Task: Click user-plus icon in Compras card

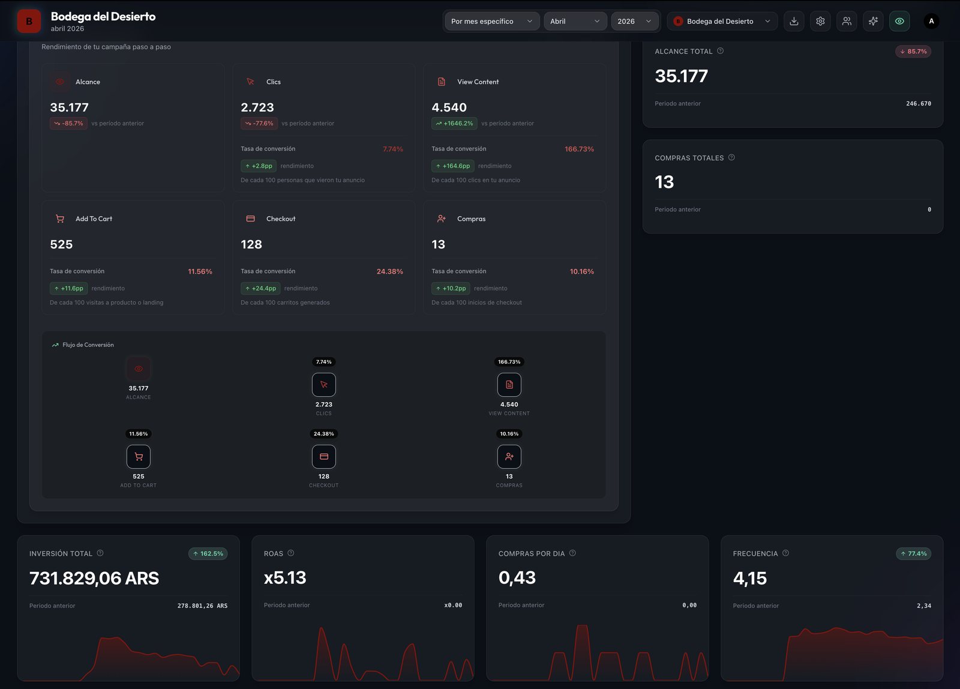Action: tap(442, 218)
